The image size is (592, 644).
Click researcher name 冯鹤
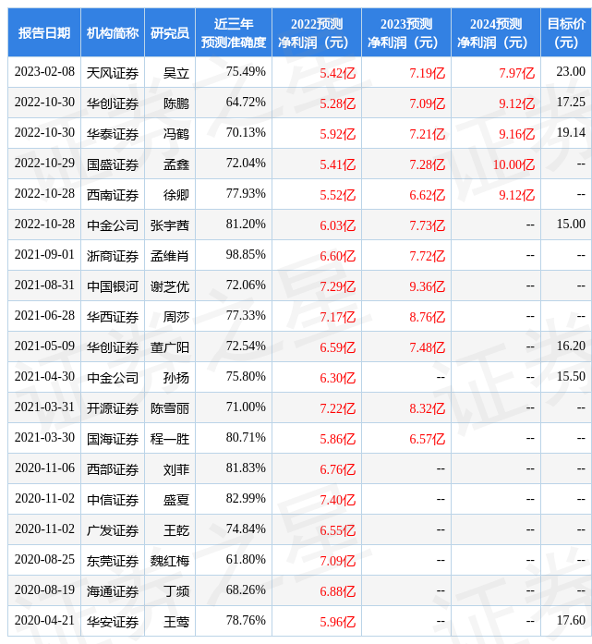175,133
